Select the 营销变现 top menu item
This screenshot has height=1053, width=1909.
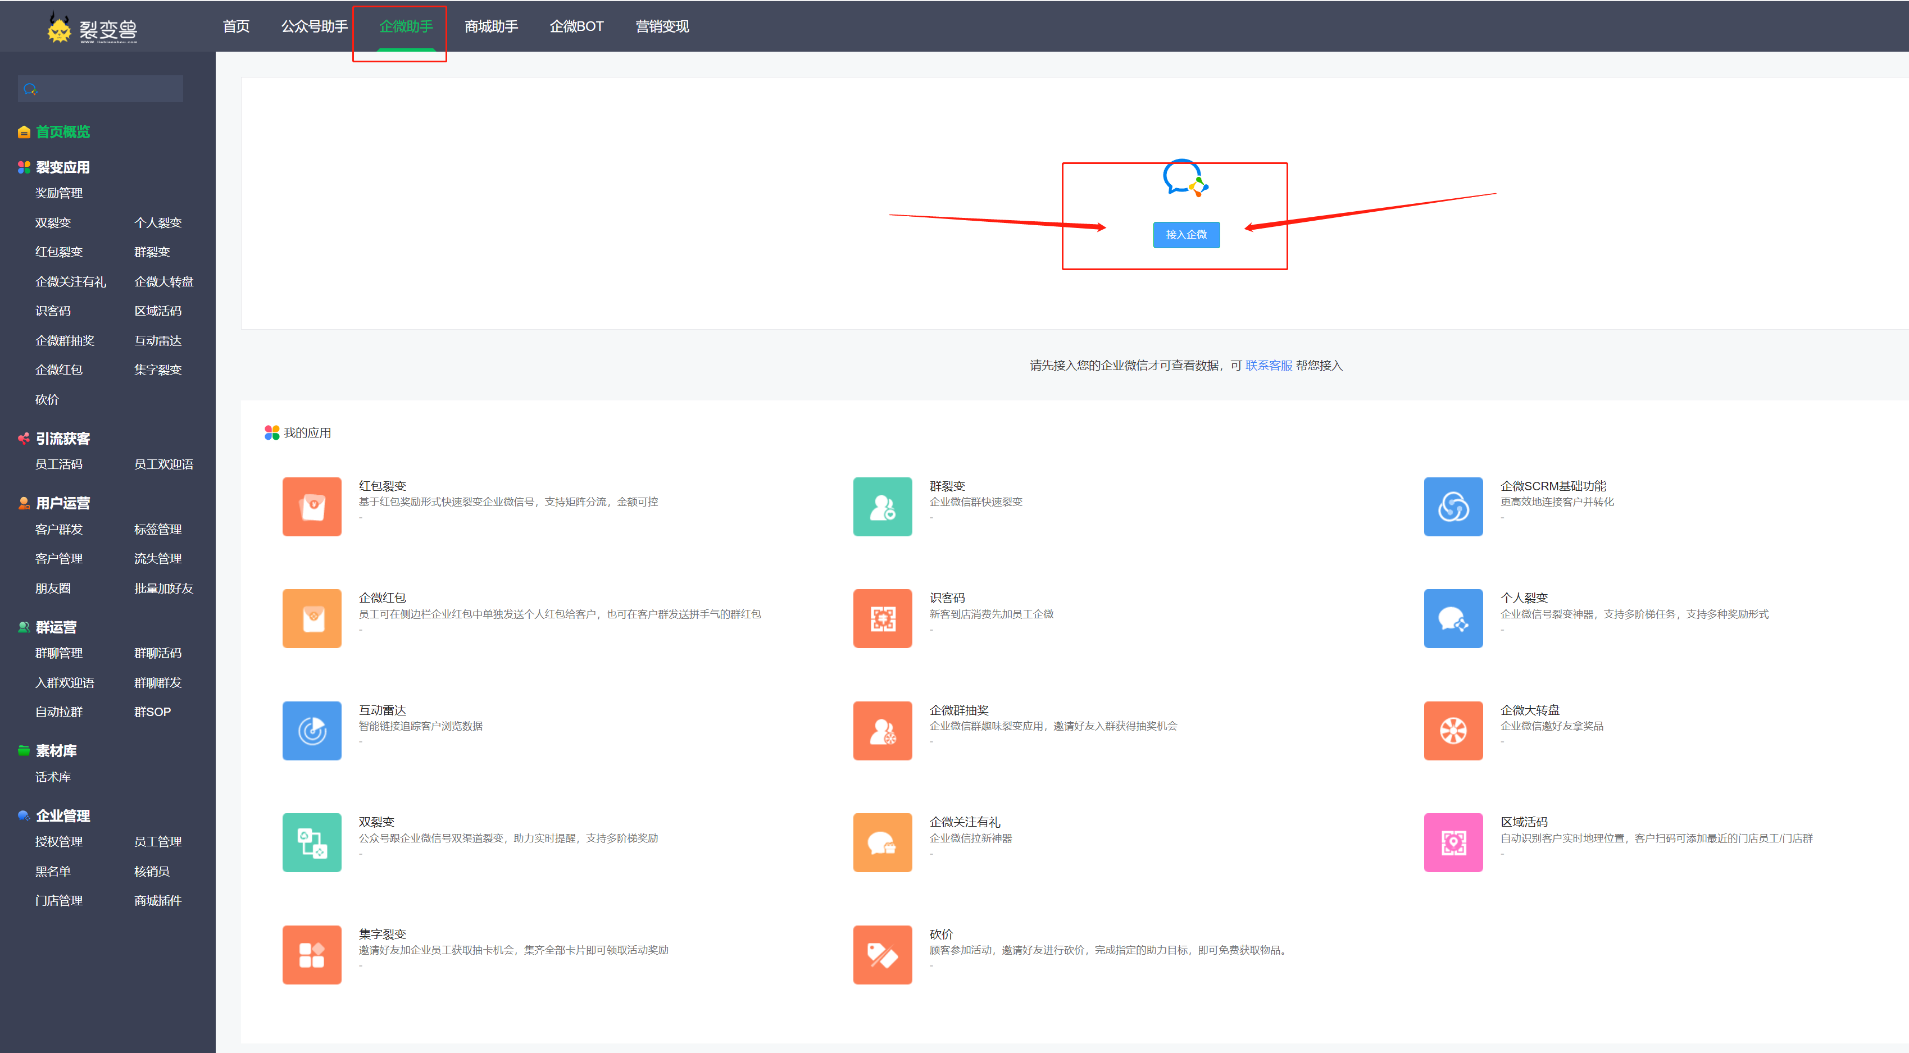click(x=662, y=27)
